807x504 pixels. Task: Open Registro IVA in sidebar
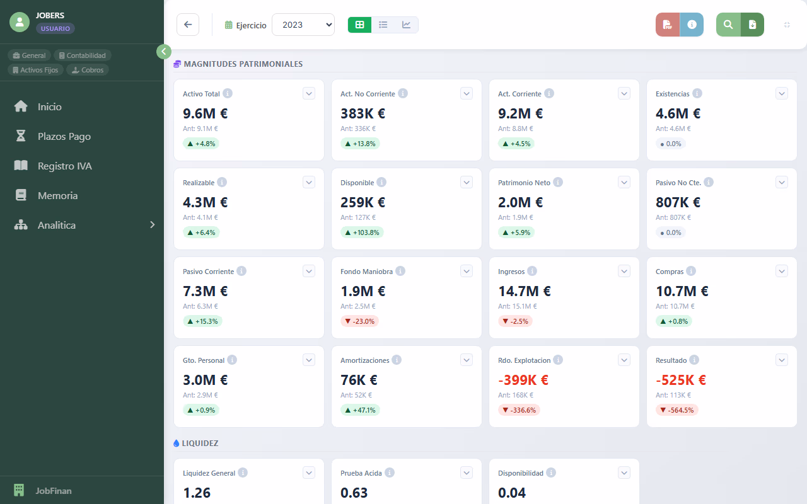64,166
